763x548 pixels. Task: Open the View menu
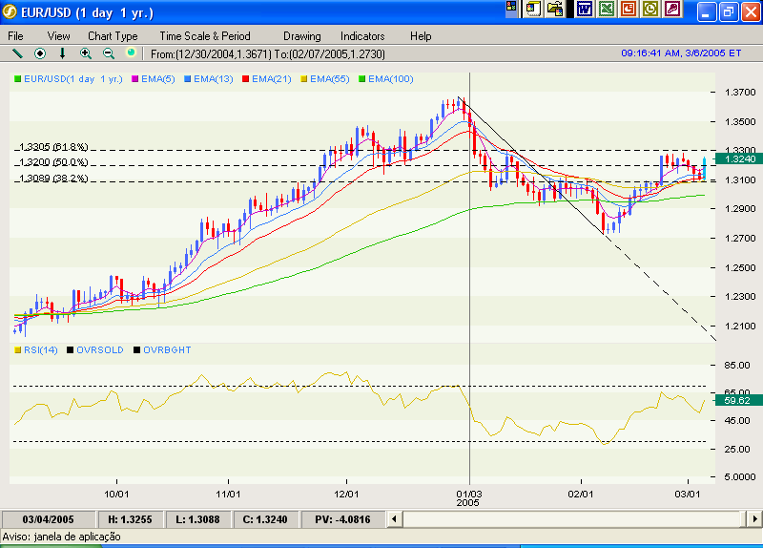[x=58, y=36]
